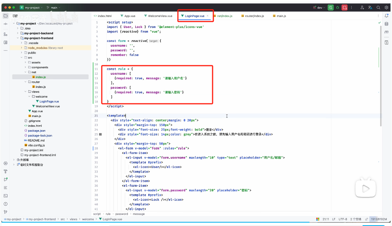Click my-project-frontend breadcrumb in navigation bar
Image resolution: width=392 pixels, height=226 pixels.
[42, 219]
